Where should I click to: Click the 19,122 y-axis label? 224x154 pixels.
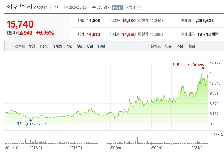point(215,63)
